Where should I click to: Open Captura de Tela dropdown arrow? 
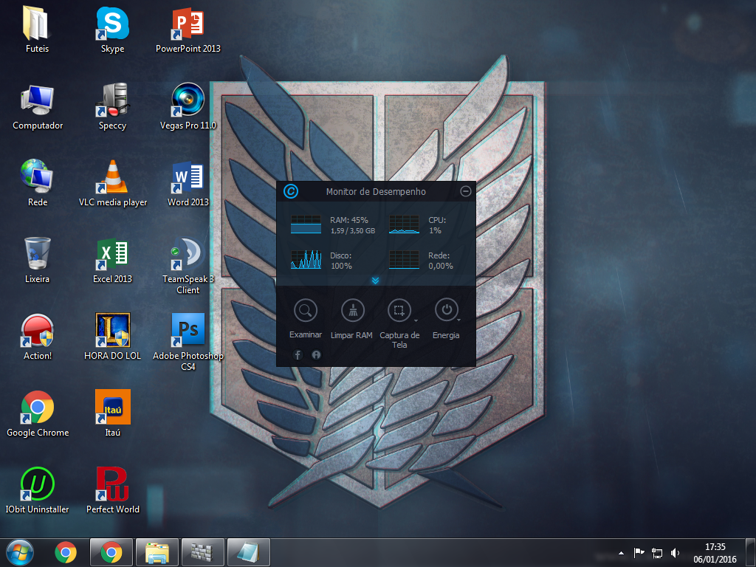[x=416, y=320]
